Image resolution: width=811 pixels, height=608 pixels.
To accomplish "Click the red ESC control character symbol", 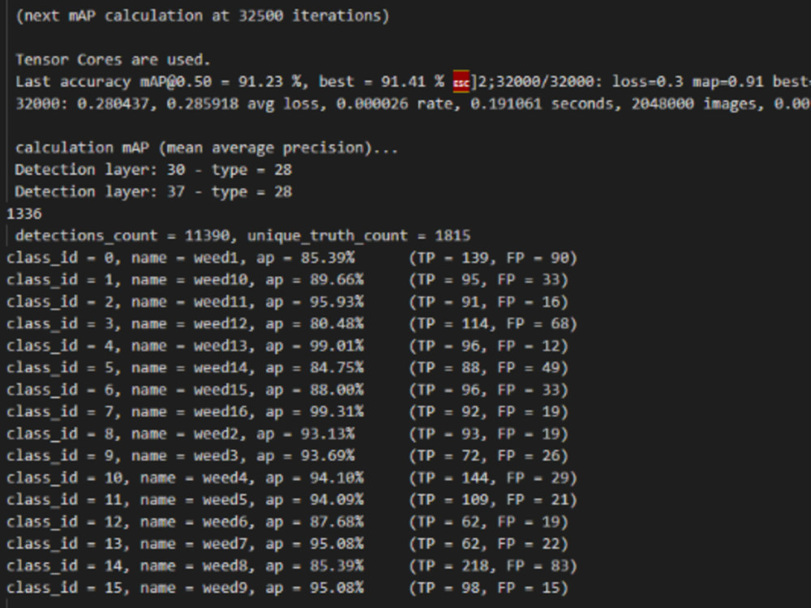I will click(x=461, y=82).
